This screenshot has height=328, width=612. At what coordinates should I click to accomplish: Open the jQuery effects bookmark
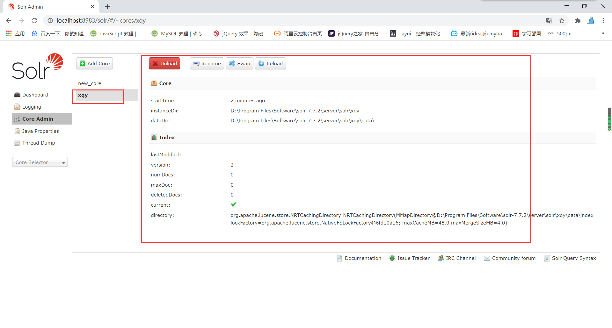pyautogui.click(x=240, y=33)
